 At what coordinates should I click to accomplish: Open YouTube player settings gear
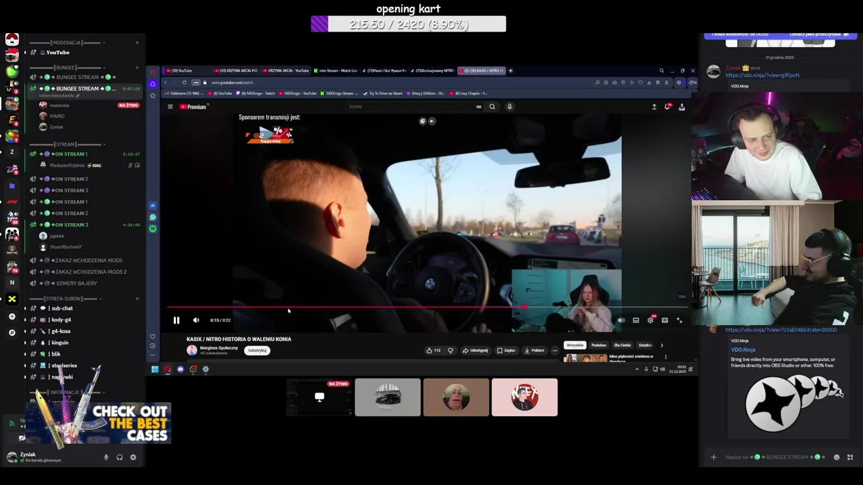click(x=651, y=321)
